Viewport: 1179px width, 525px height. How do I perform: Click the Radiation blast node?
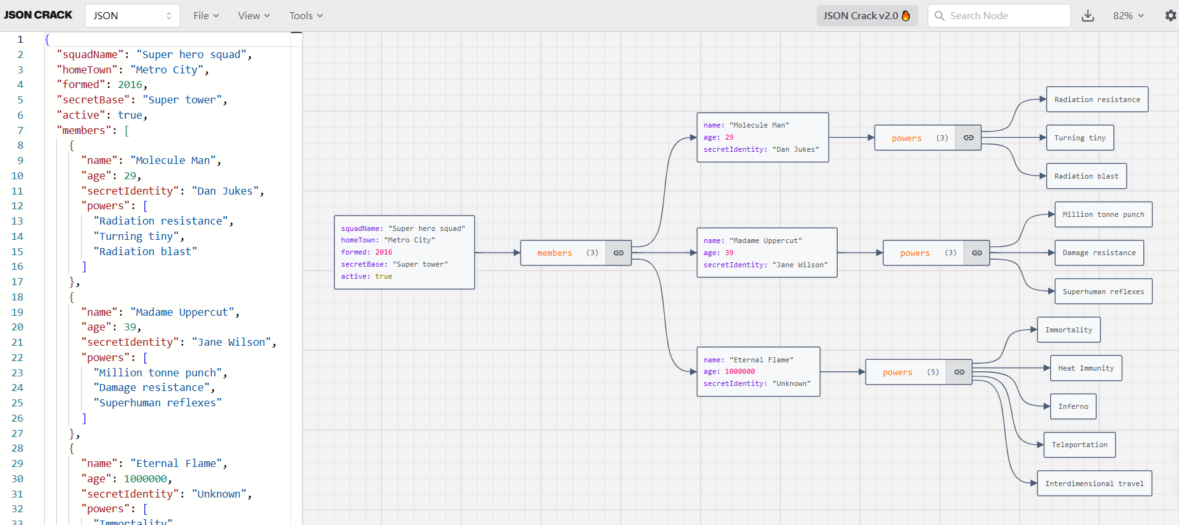[x=1086, y=176]
